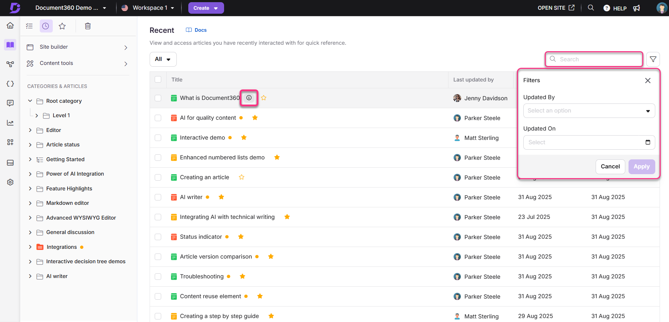Star the Creating an article row
Screen dimensions: 669x322
242,177
